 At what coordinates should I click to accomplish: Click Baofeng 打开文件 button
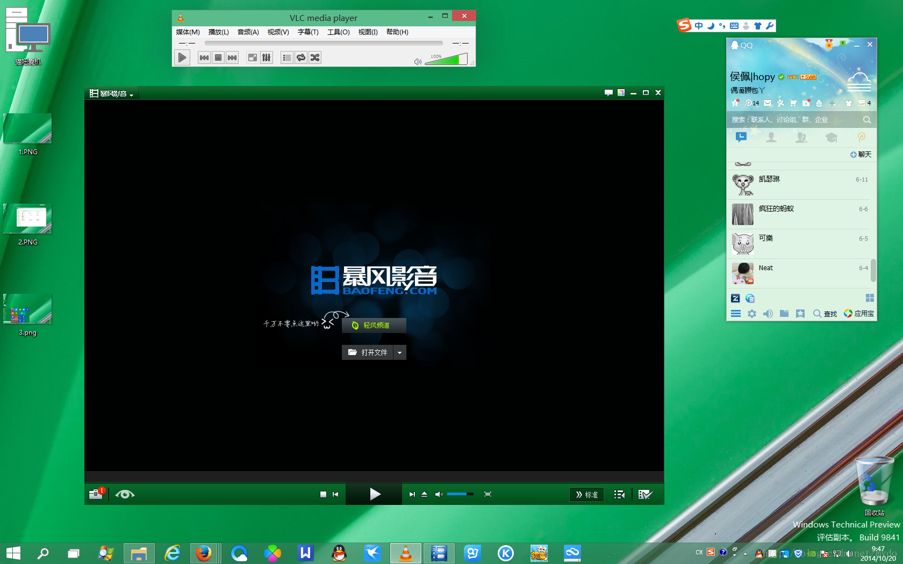click(x=368, y=352)
